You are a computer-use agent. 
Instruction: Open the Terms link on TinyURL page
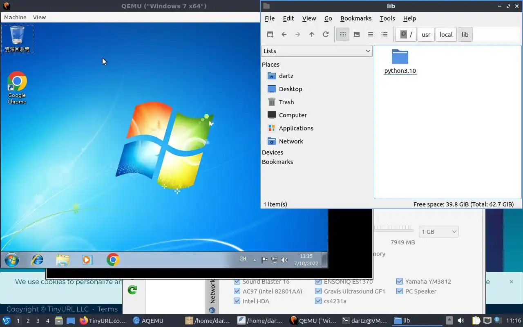click(107, 309)
